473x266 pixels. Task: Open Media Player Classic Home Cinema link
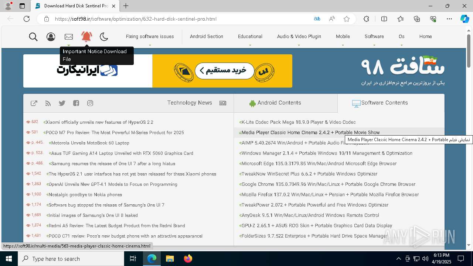click(x=310, y=133)
